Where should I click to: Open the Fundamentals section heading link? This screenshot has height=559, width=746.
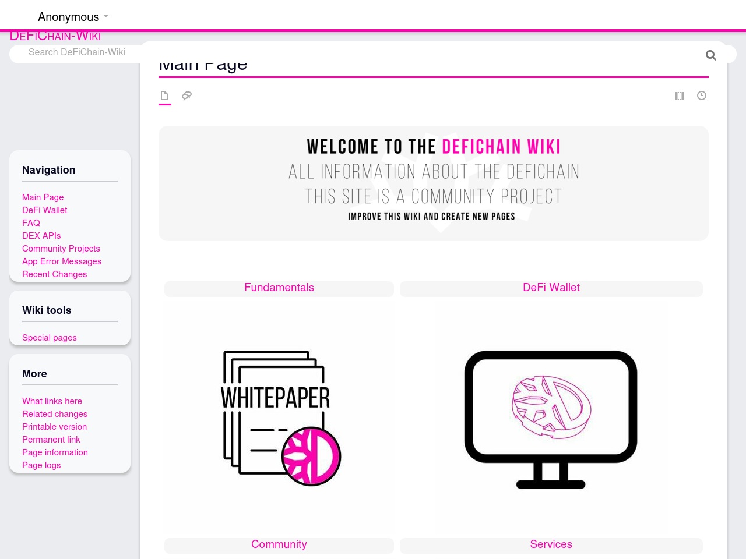tap(279, 288)
